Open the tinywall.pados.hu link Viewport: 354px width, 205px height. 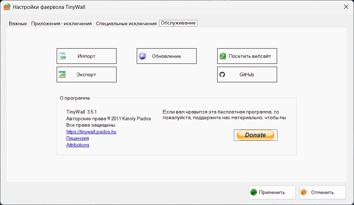click(x=91, y=132)
